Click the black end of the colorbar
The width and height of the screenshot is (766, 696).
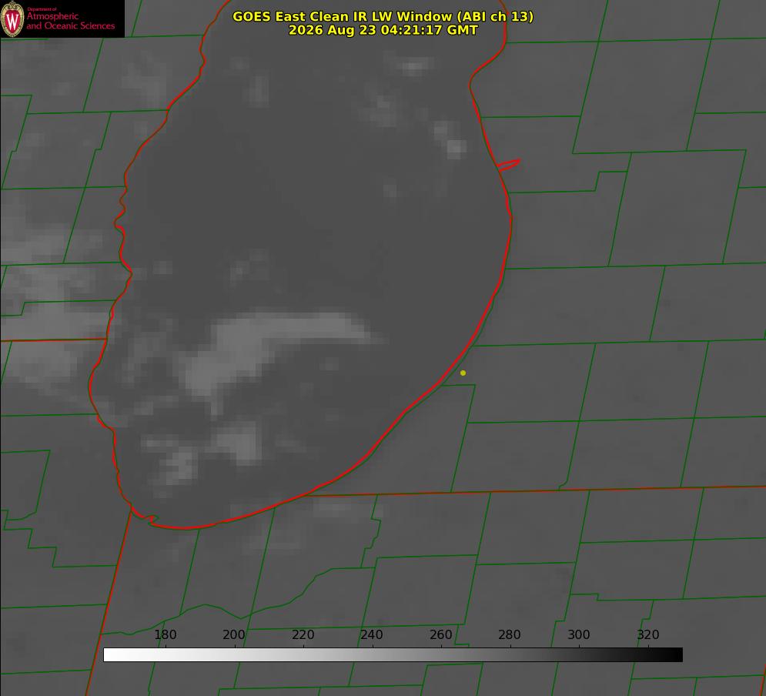669,655
